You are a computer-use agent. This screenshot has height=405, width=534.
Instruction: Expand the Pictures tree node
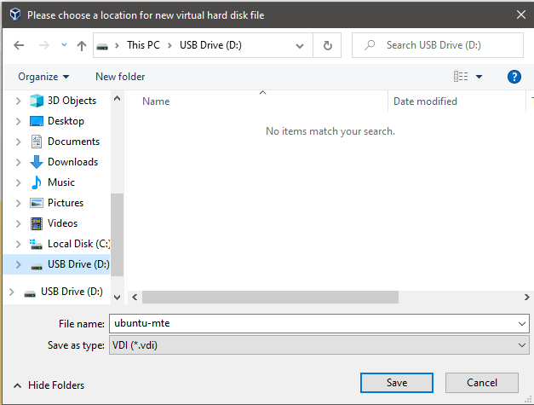(18, 203)
